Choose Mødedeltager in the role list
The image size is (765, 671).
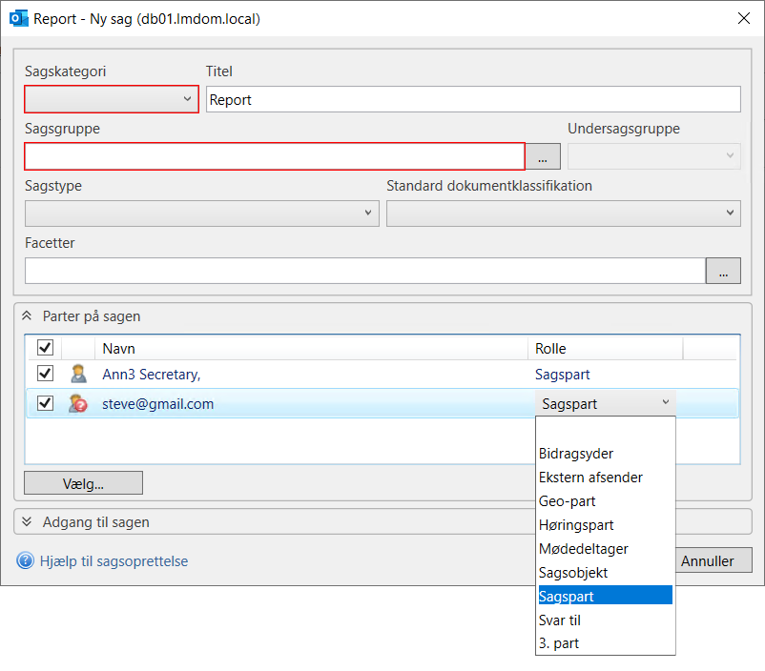coord(583,549)
